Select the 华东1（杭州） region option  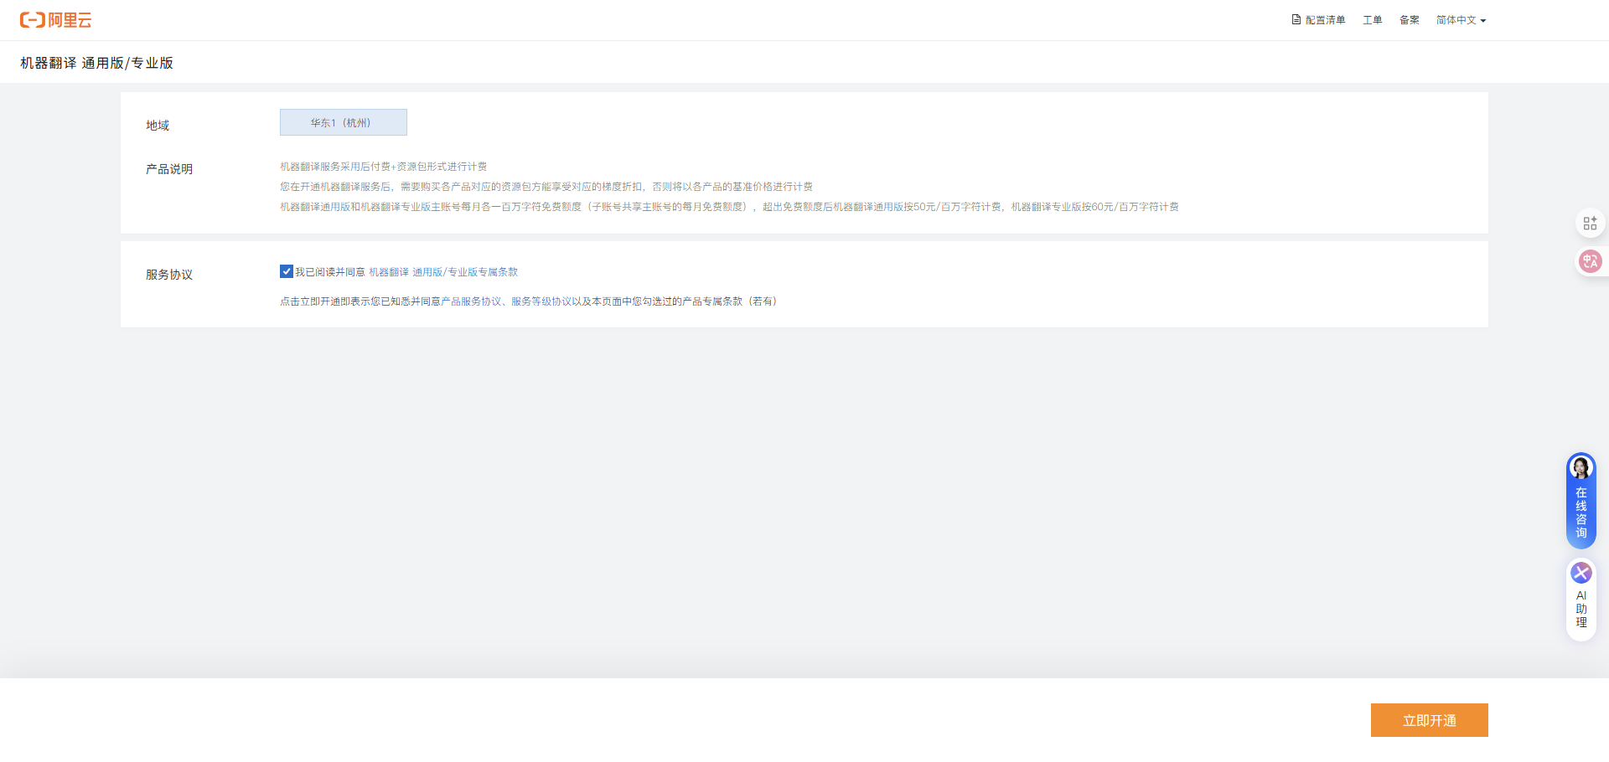pyautogui.click(x=343, y=122)
